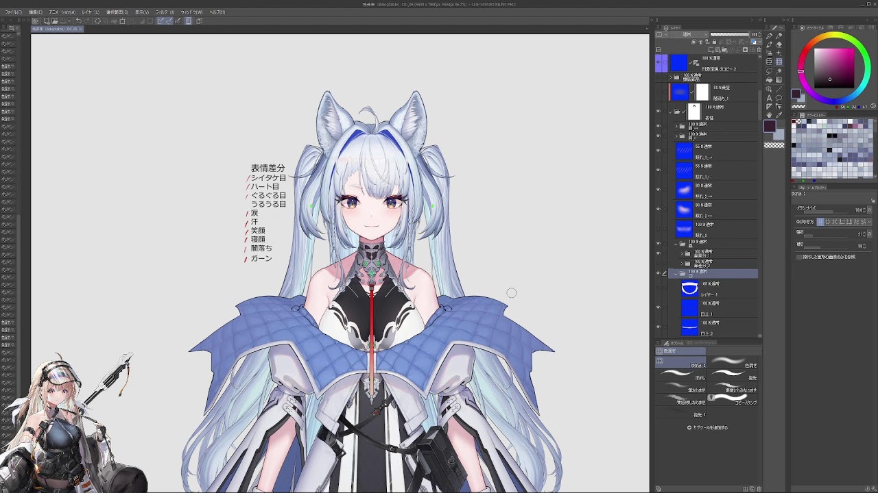Image resolution: width=878 pixels, height=493 pixels.
Task: Toggle Snap to ruler in command bar
Action: pos(160,21)
